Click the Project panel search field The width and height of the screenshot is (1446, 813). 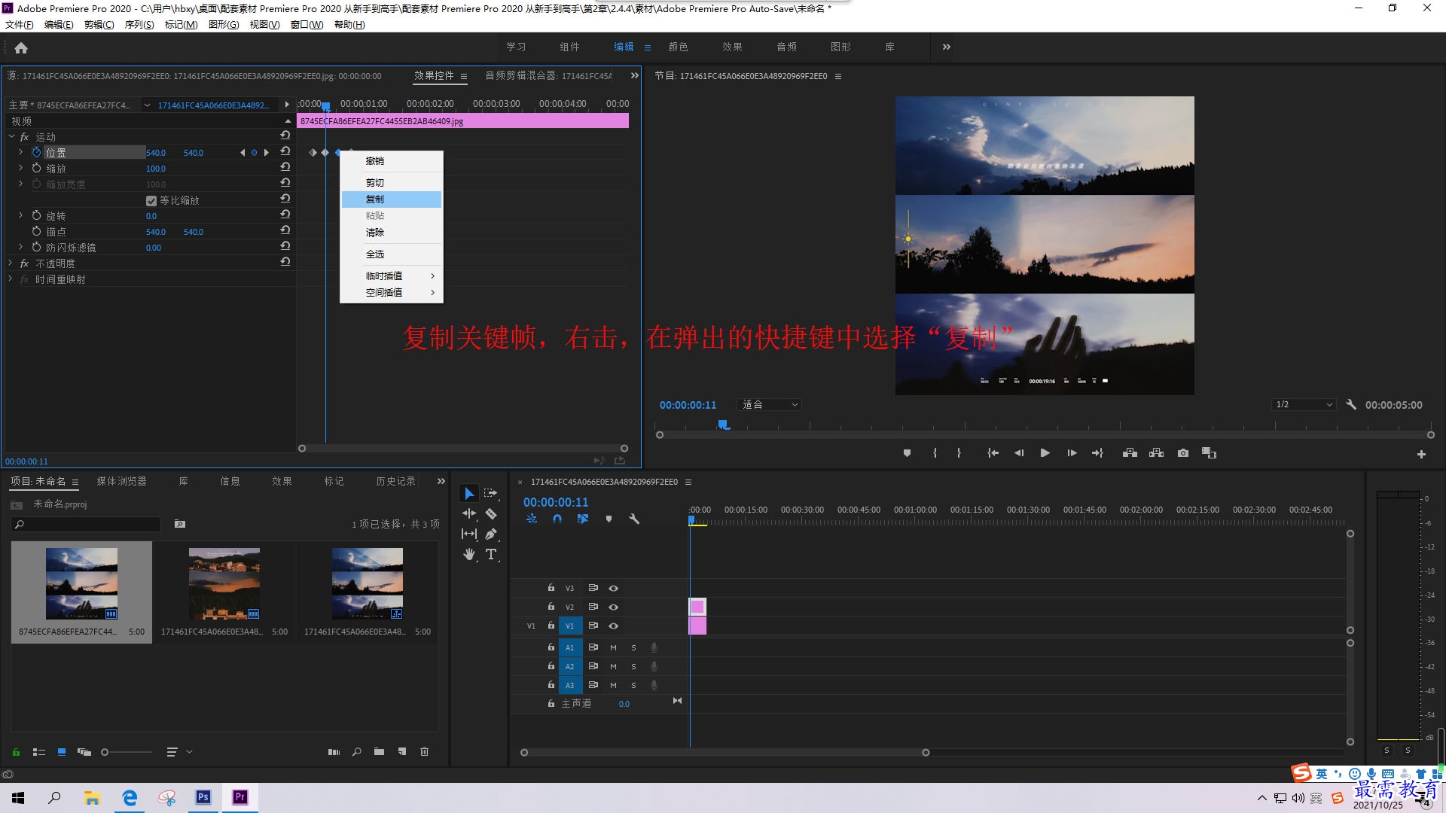(x=86, y=524)
